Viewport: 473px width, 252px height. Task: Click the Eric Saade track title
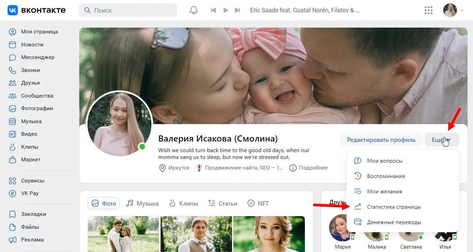point(305,10)
